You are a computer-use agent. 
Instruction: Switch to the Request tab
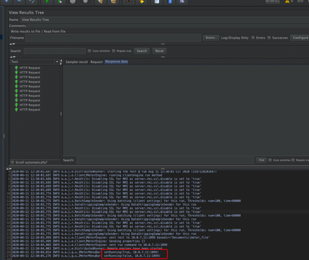pos(97,62)
